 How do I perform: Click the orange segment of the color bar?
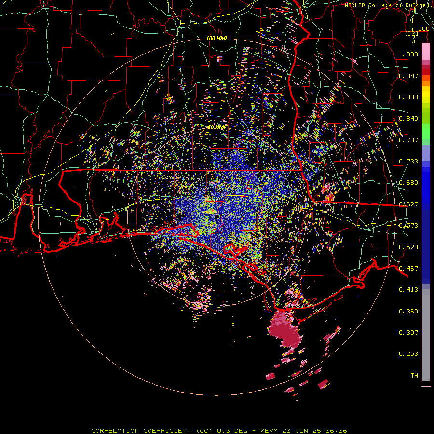pos(426,83)
